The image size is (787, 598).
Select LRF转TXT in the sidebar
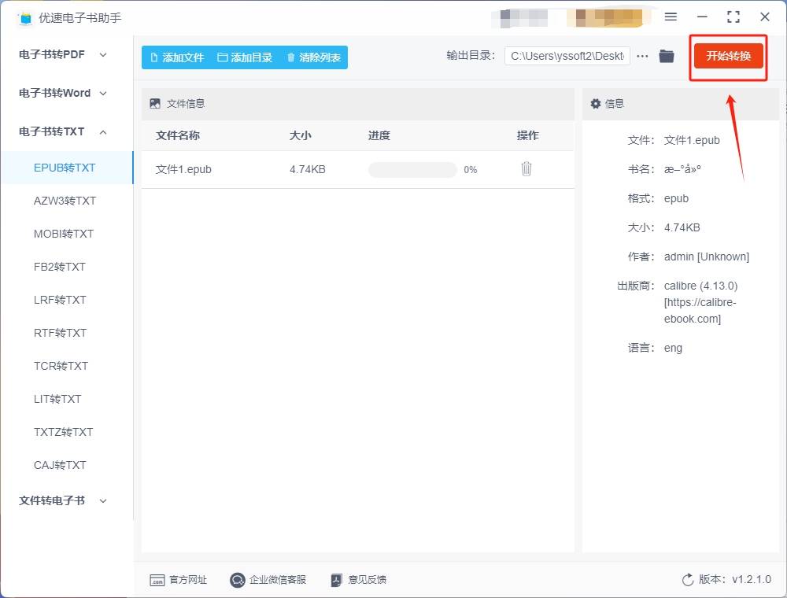point(61,300)
